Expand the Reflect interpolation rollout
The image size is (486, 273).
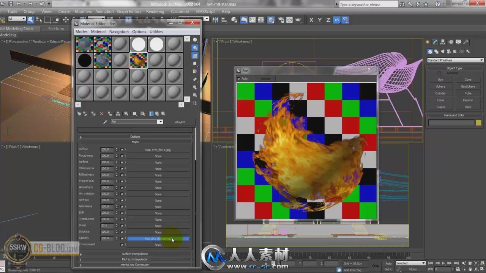pos(135,254)
